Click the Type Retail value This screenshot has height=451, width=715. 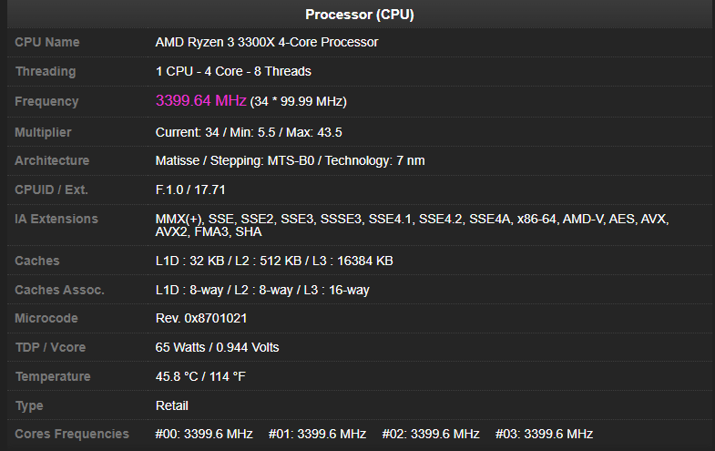(x=172, y=405)
